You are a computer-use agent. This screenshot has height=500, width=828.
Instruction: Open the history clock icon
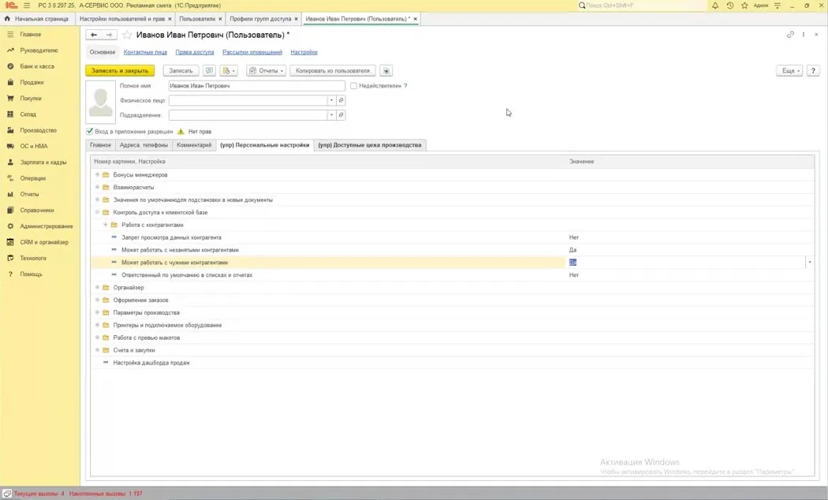pyautogui.click(x=729, y=6)
